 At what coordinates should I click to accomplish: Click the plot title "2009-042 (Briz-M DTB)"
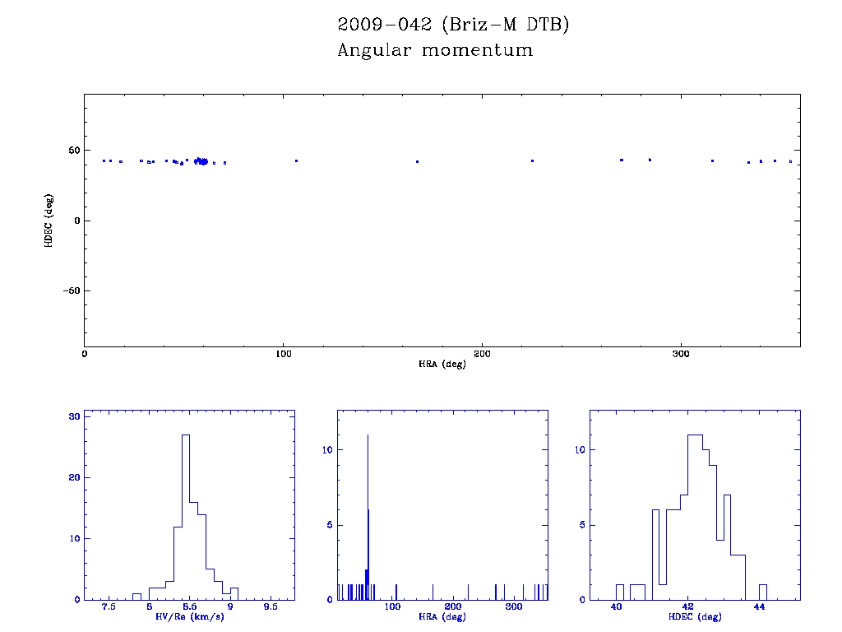(453, 25)
